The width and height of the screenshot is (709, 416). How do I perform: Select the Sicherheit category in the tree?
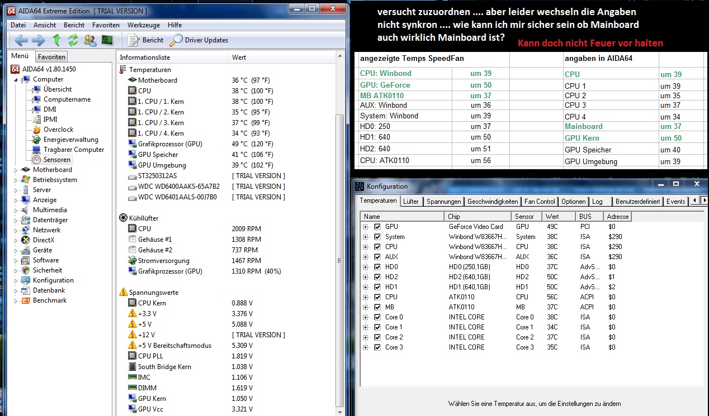pyautogui.click(x=48, y=270)
